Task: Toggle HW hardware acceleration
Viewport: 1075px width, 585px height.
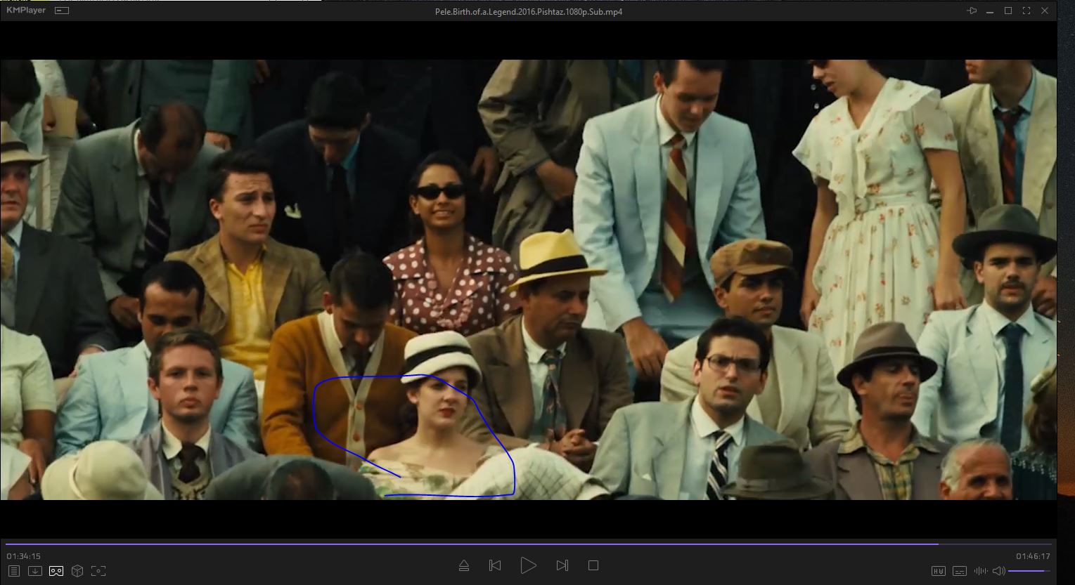Action: (x=939, y=571)
